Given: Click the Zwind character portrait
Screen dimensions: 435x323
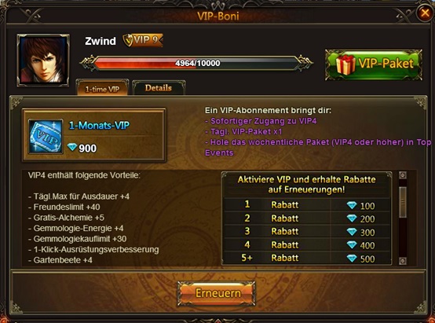Looking at the screenshot, I should (43, 60).
